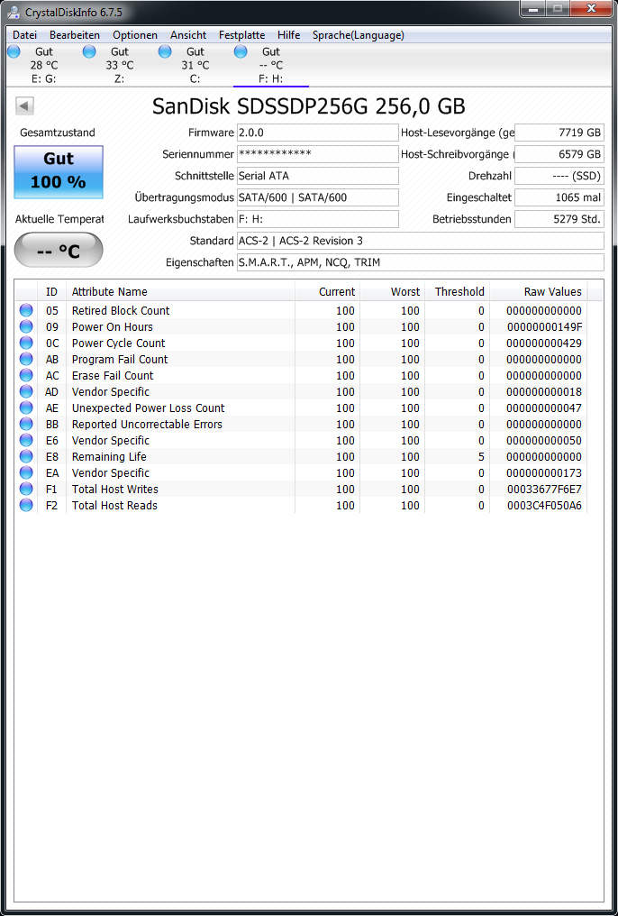This screenshot has width=618, height=916.
Task: Click the blue orb above C: disk
Action: point(165,51)
